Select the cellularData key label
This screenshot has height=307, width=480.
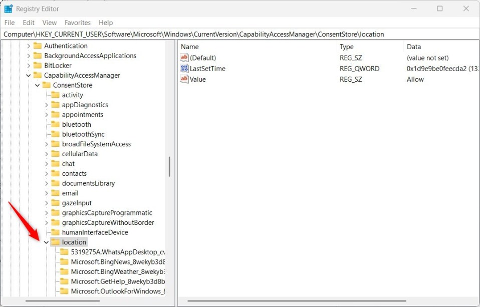tap(80, 154)
